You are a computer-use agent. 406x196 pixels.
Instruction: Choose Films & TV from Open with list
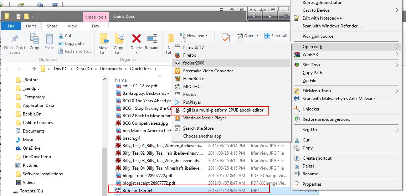click(x=231, y=47)
